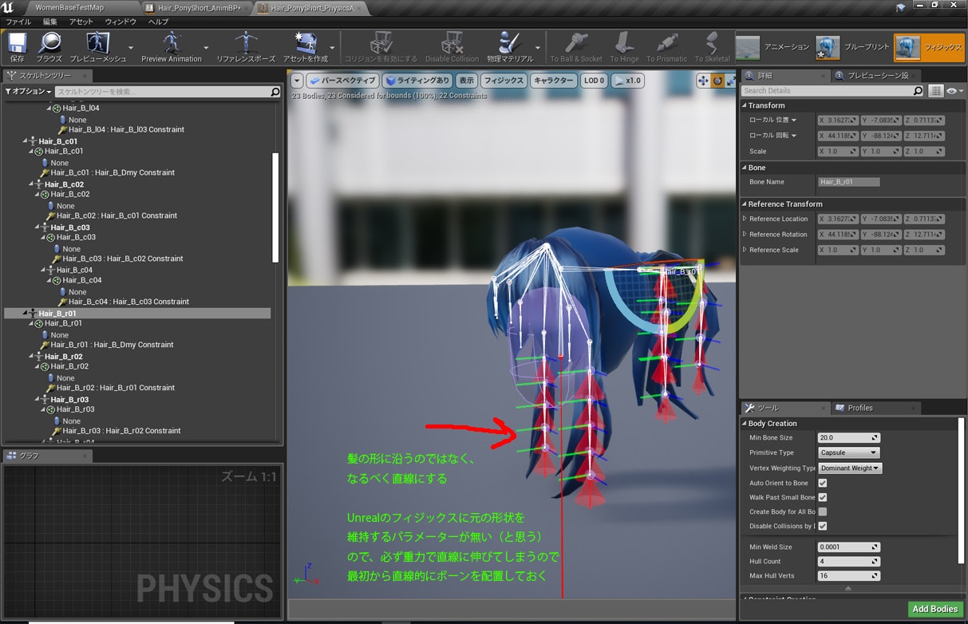968x624 pixels.
Task: Click the Unreal Engine logo icon
Action: coord(9,8)
